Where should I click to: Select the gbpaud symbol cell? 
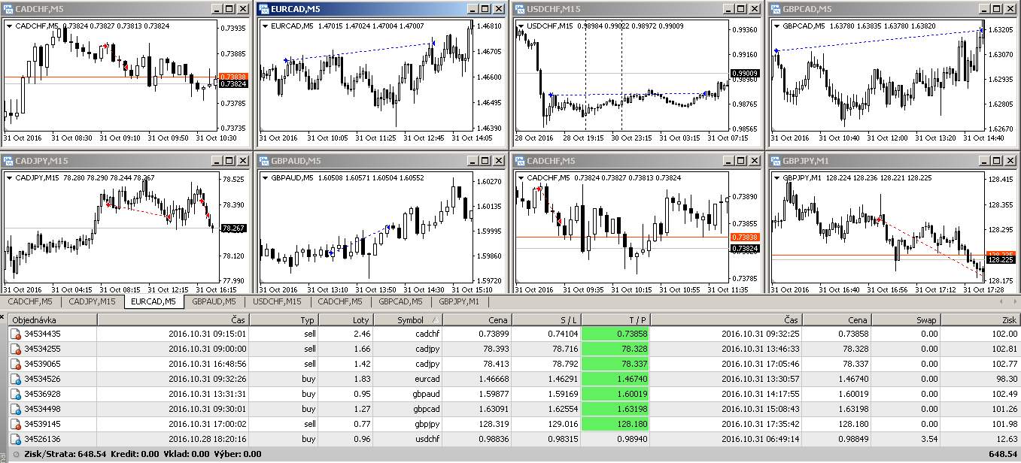click(x=409, y=394)
